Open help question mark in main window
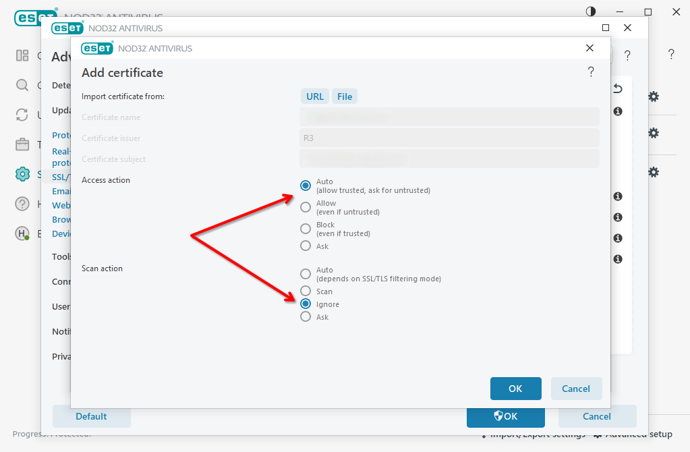Viewport: 690px width, 452px height. (x=671, y=55)
